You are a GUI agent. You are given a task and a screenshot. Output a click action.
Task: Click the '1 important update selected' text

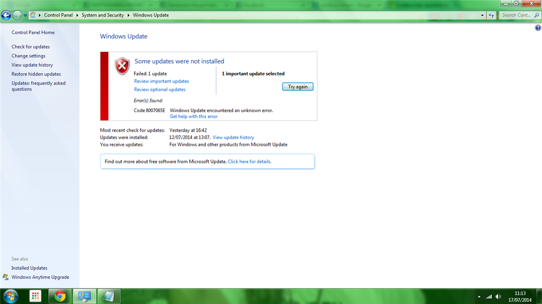253,73
